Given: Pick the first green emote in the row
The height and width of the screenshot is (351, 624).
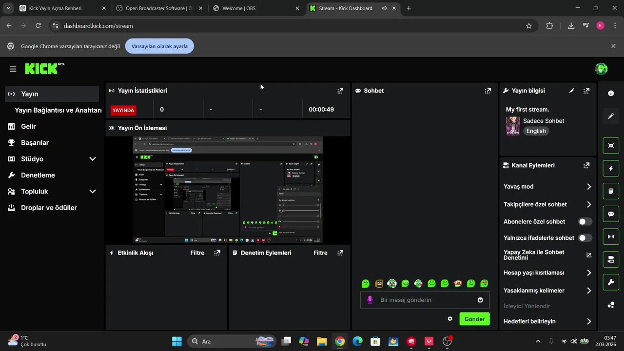Looking at the screenshot, I should [x=366, y=283].
